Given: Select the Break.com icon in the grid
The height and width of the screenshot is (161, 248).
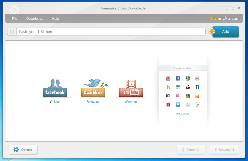Looking at the screenshot, I should [x=168, y=105].
